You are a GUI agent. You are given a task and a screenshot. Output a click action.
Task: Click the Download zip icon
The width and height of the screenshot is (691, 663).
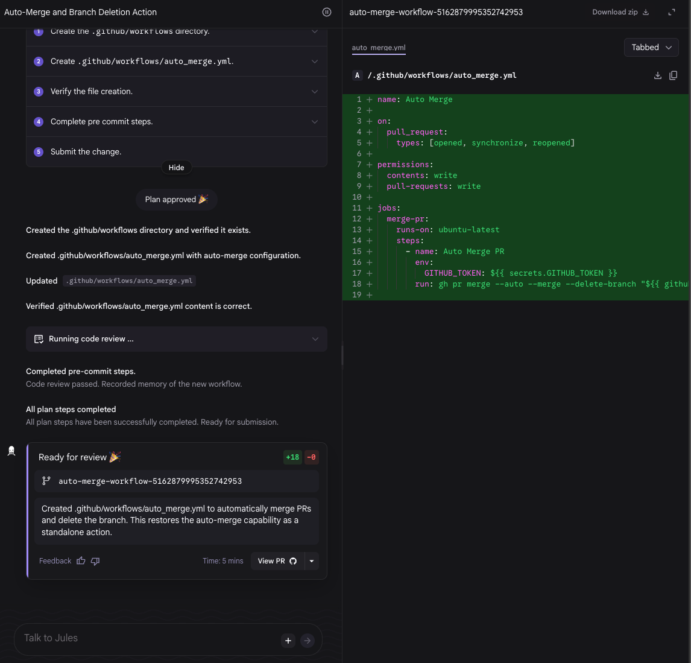[646, 12]
